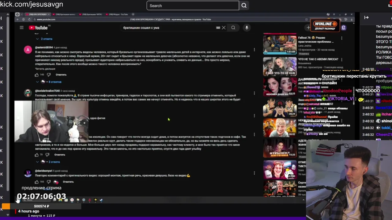Open the ЧТО НЕ ТАК С АВЕМИ ЛИССА video thumbnail
Image resolution: width=392 pixels, height=220 pixels.
pyautogui.click(x=280, y=66)
